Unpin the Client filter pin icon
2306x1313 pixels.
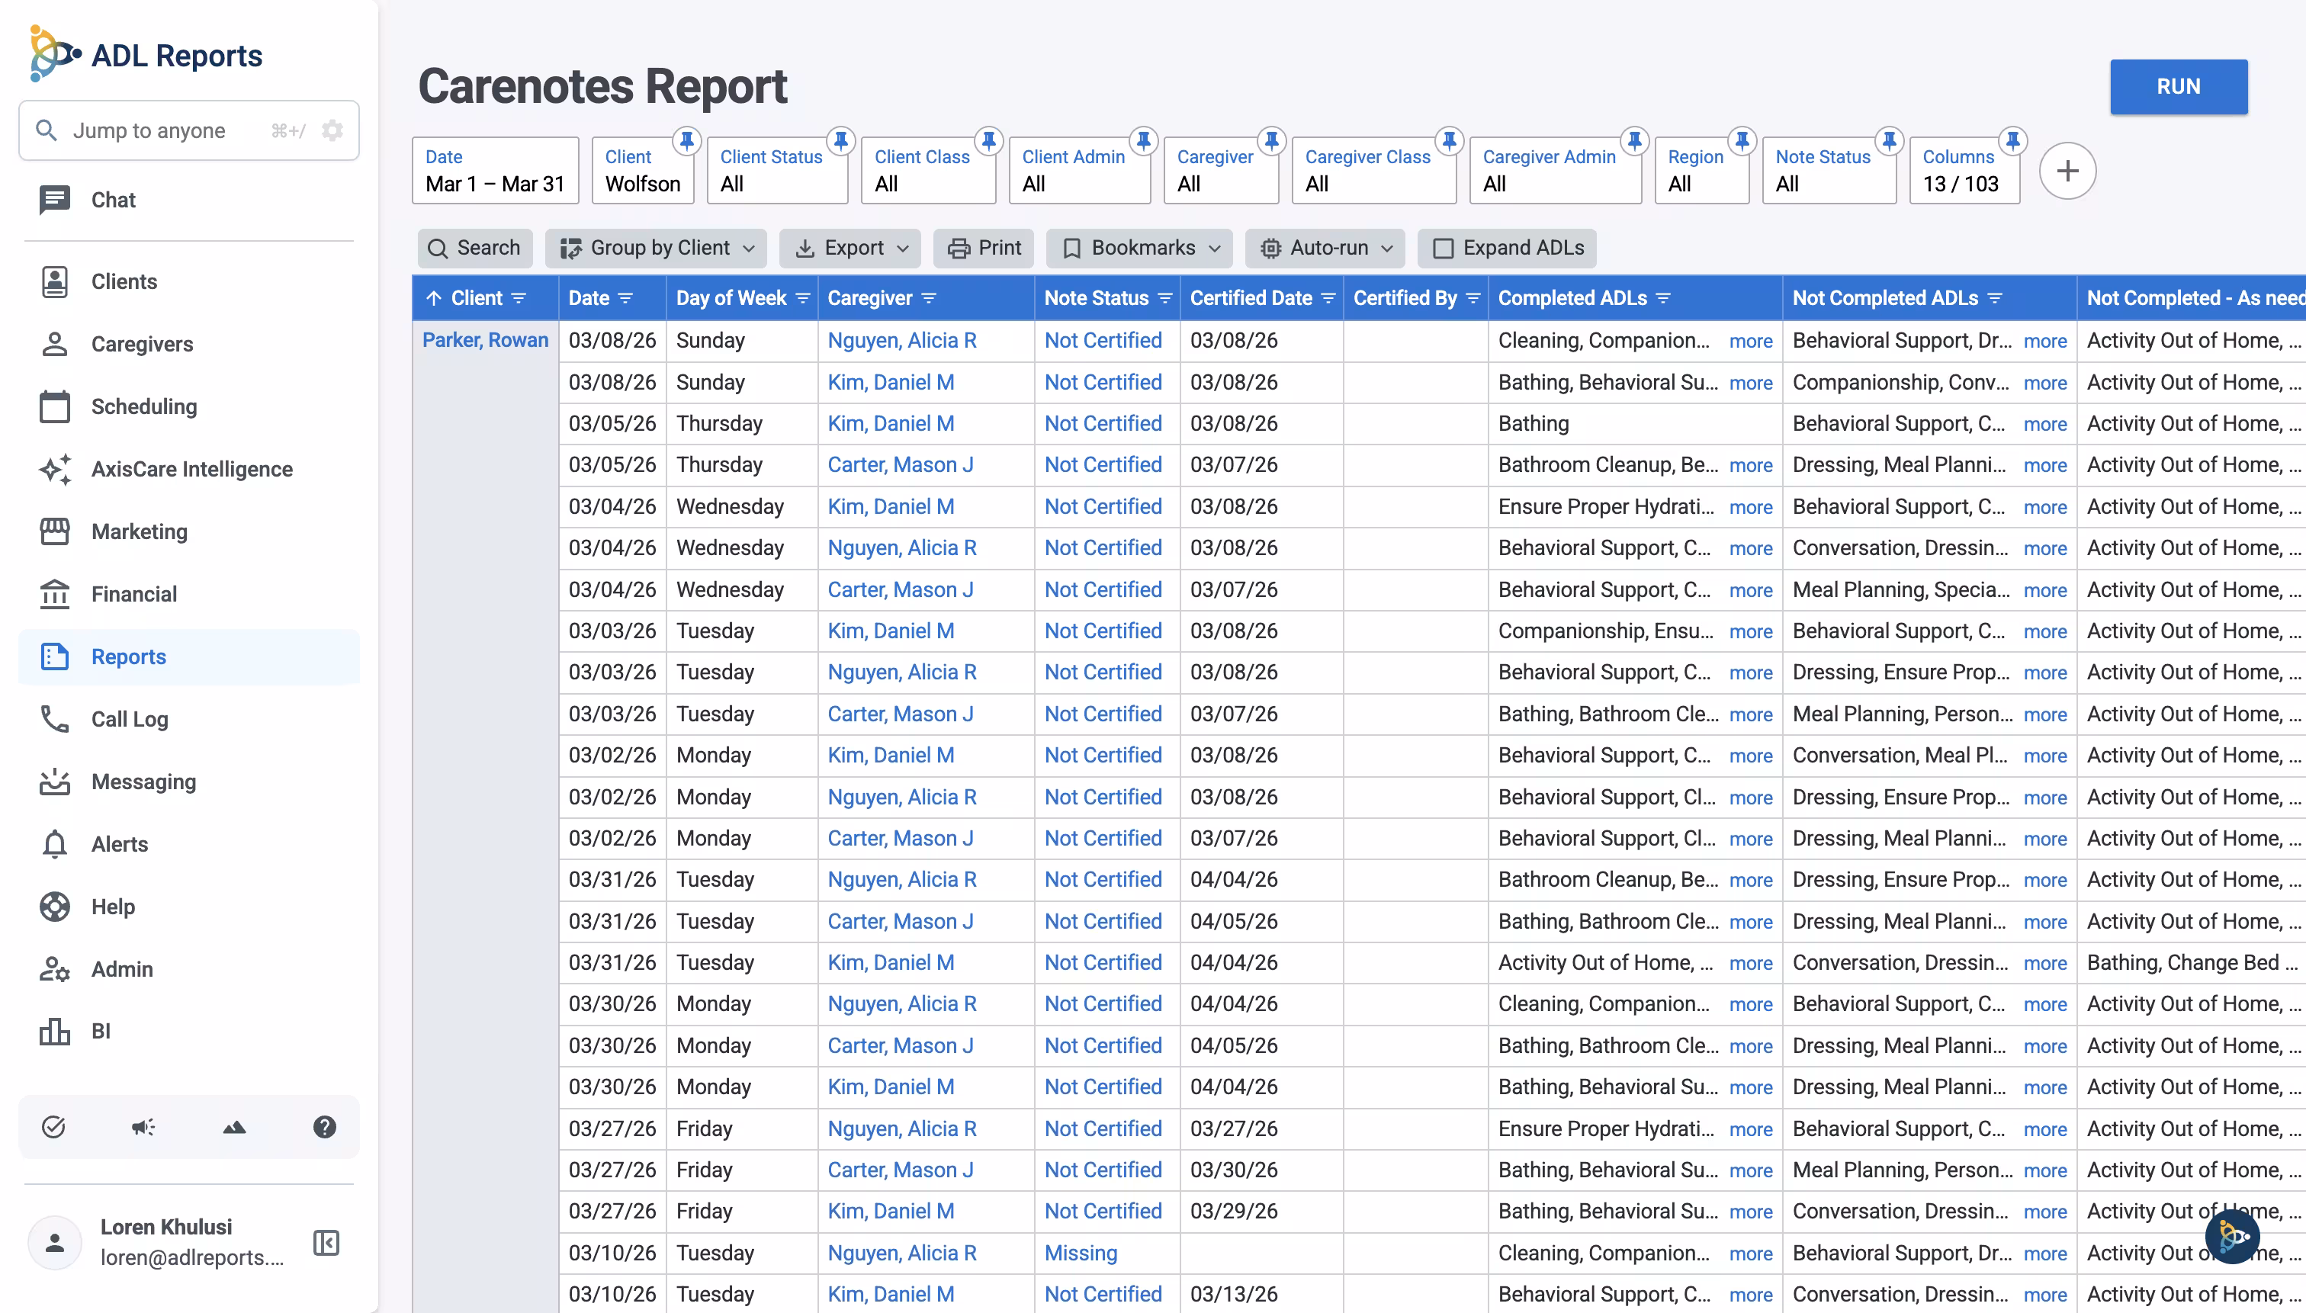coord(686,140)
